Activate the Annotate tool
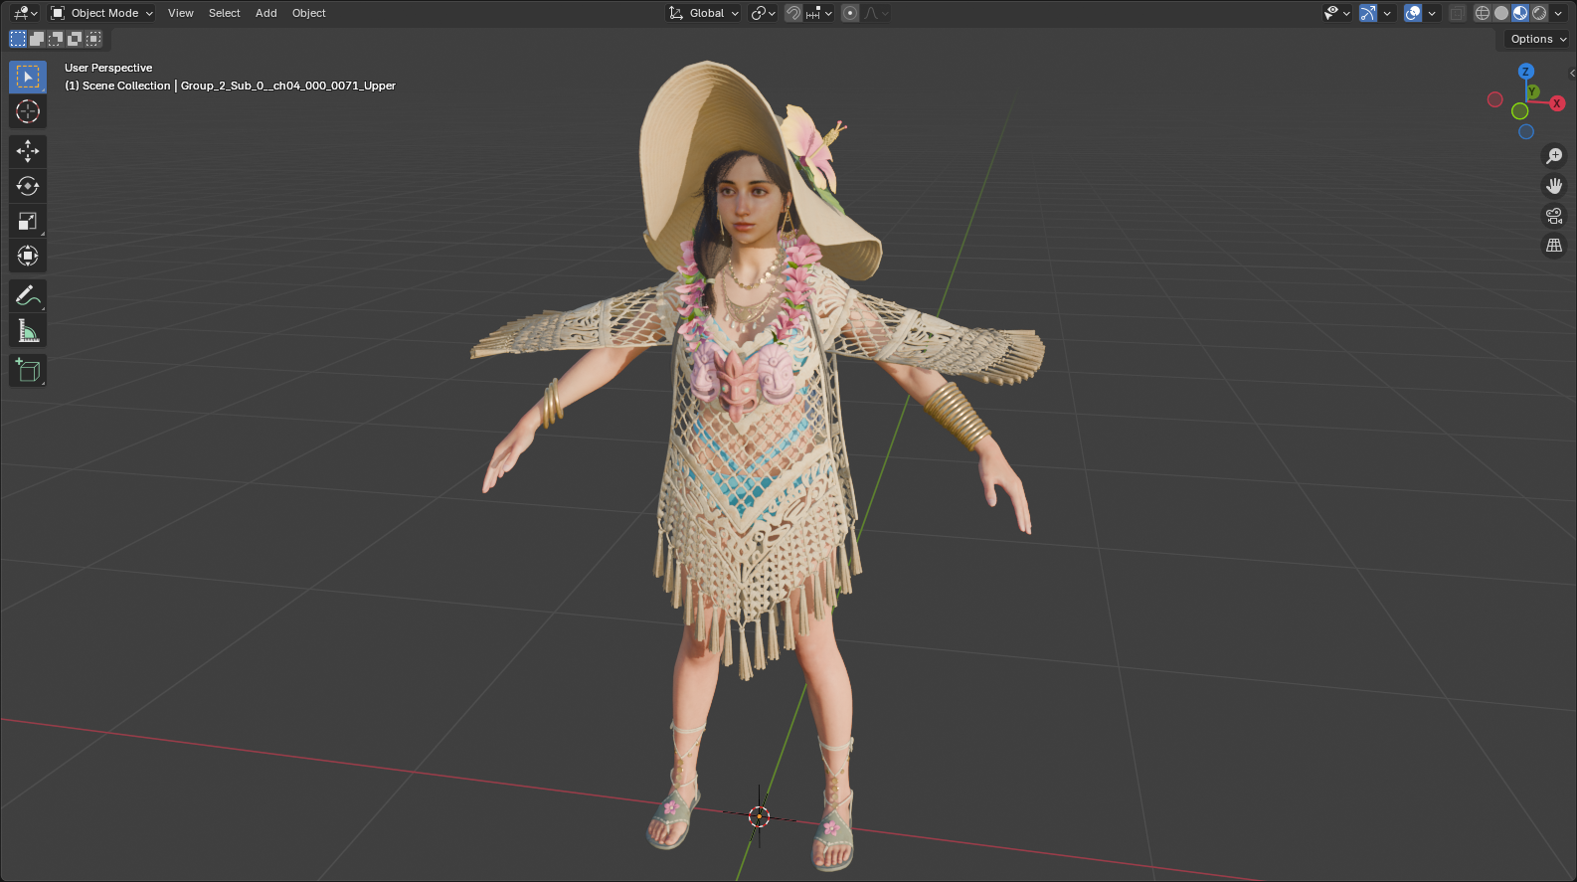 [x=28, y=295]
